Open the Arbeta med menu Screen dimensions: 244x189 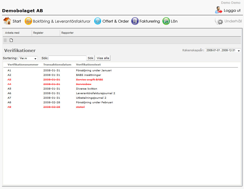(x=12, y=33)
